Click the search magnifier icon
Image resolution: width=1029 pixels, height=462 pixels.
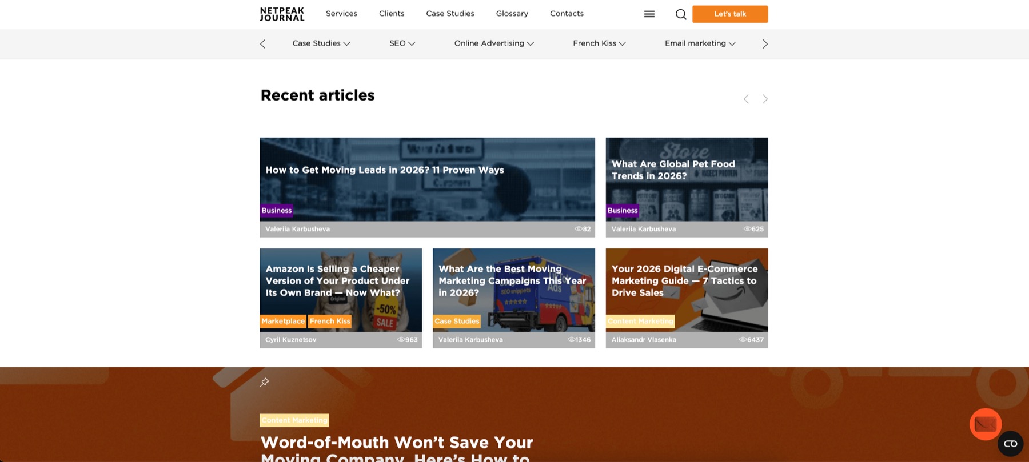click(680, 14)
